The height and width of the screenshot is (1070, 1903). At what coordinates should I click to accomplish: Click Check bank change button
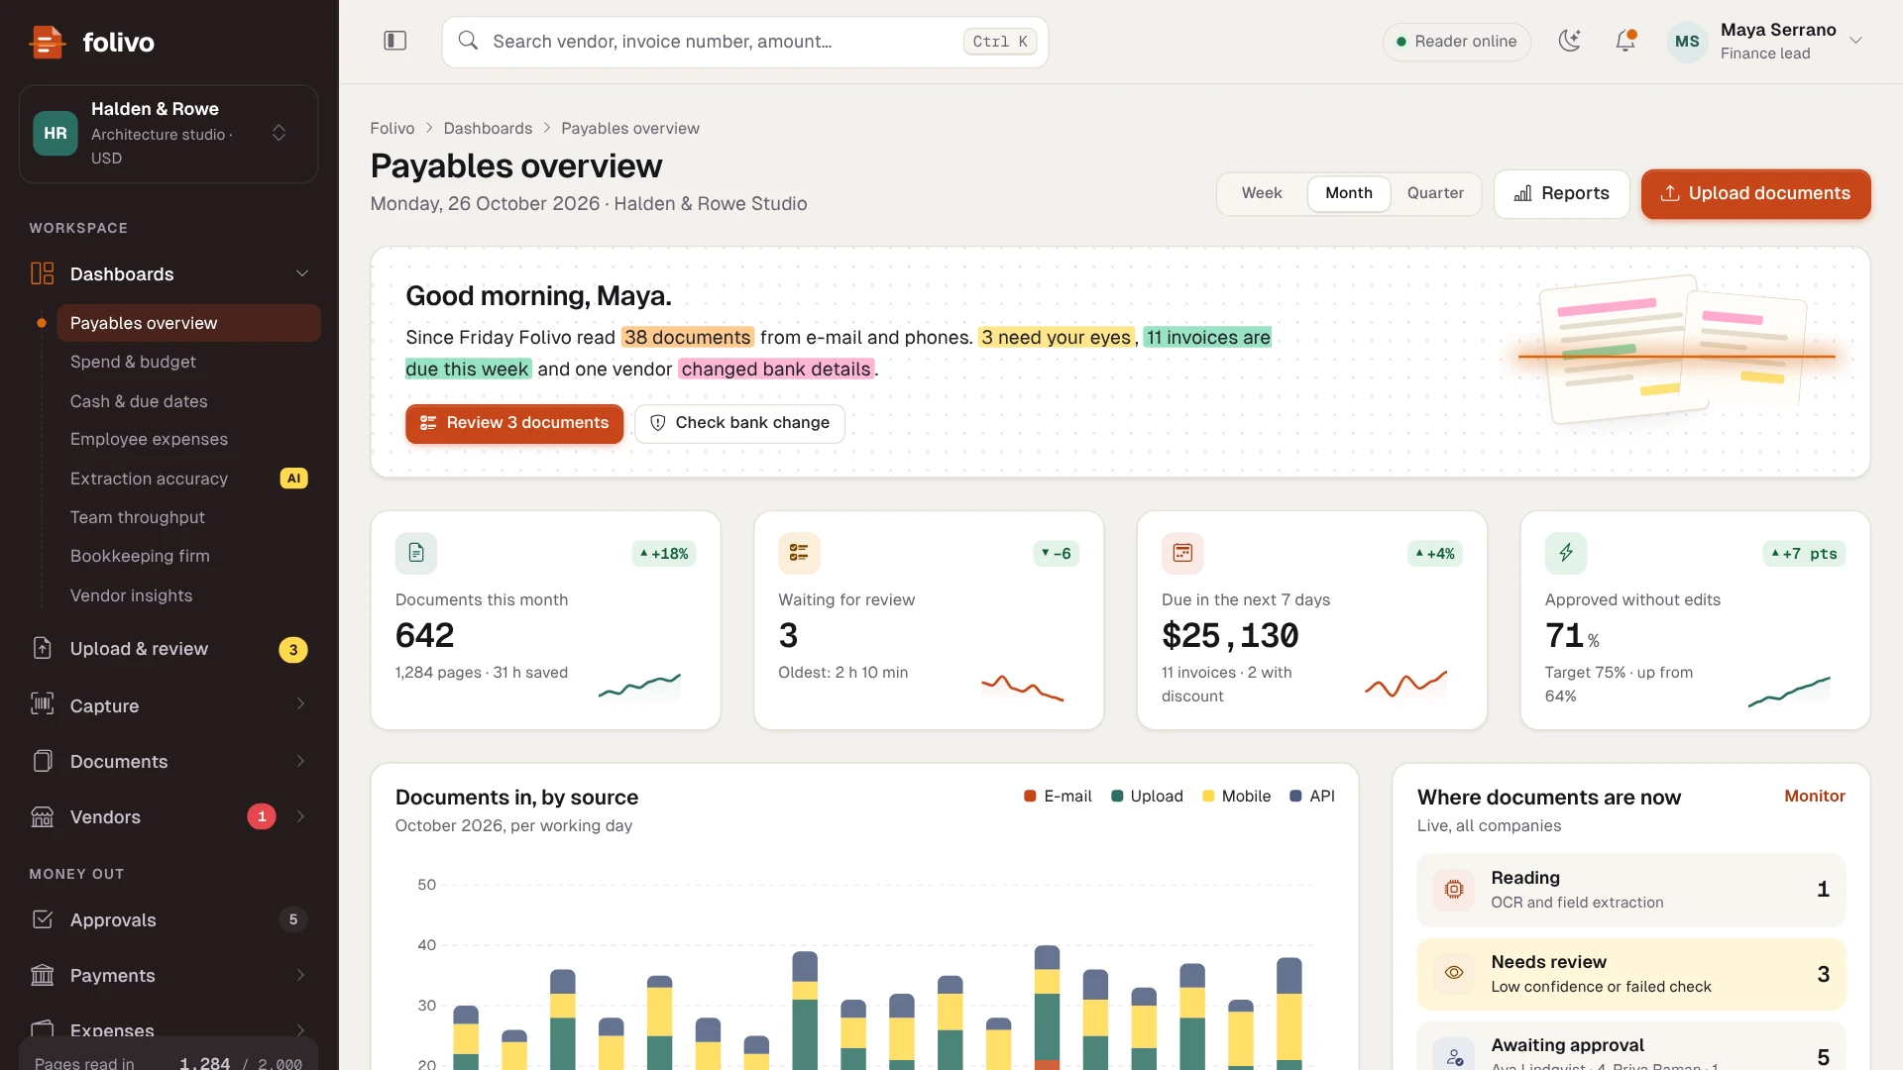click(x=739, y=423)
